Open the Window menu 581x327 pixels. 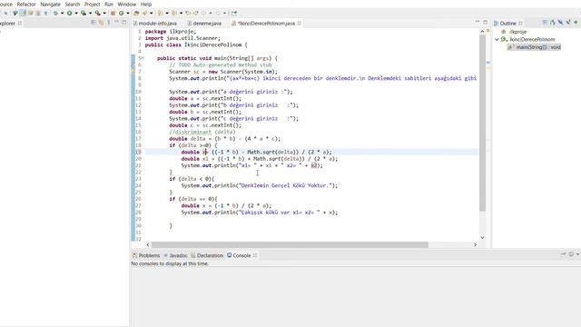[x=127, y=4]
